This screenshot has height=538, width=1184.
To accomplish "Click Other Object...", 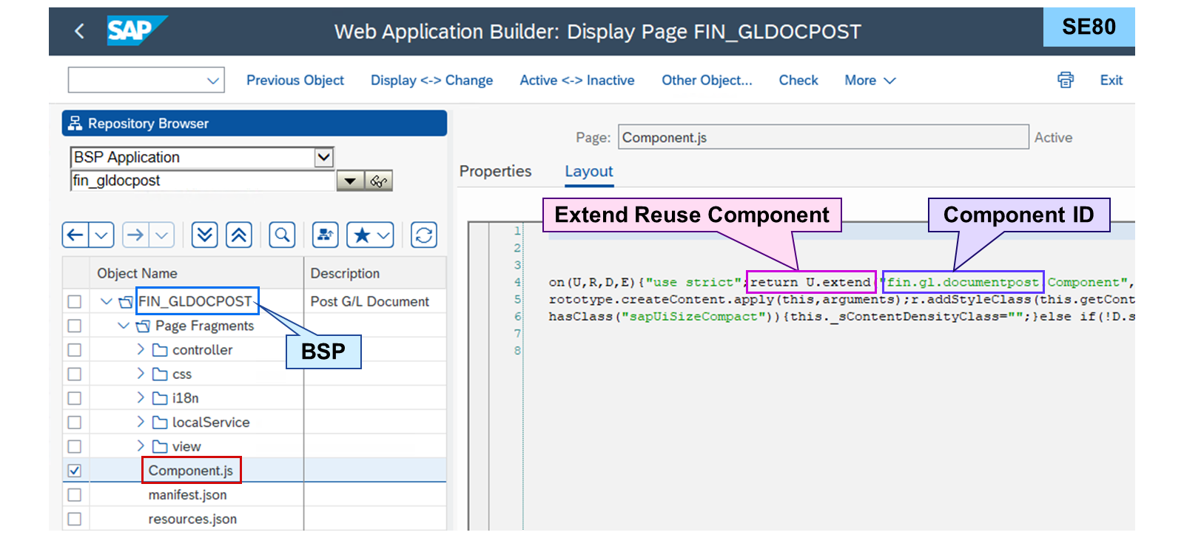I will [x=707, y=80].
